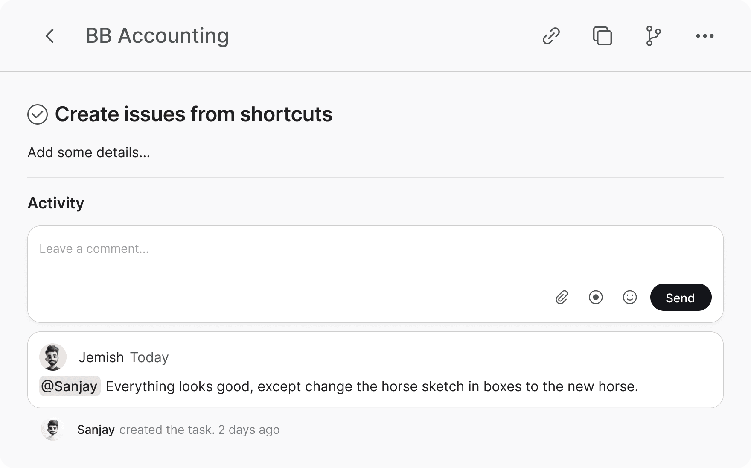Select Jemish's comment about the horse sketch
This screenshot has width=751, height=468.
coord(372,386)
